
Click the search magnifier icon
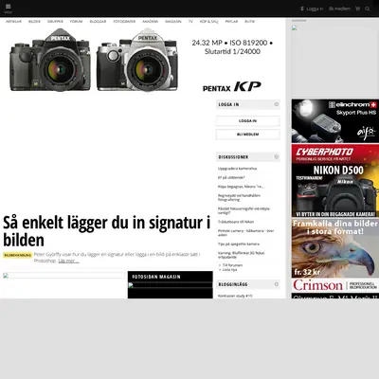[368, 9]
